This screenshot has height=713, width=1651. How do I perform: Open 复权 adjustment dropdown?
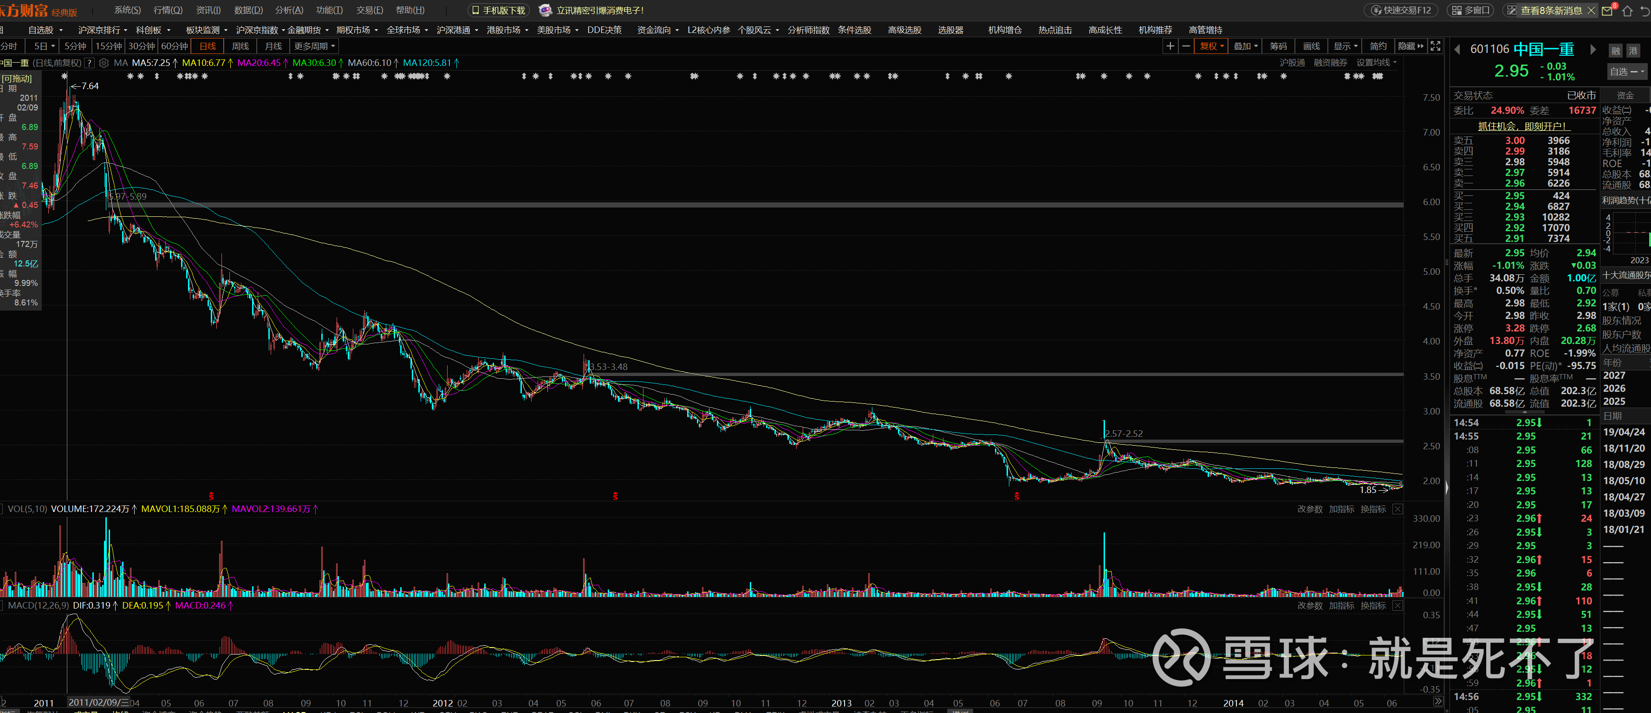click(1211, 46)
